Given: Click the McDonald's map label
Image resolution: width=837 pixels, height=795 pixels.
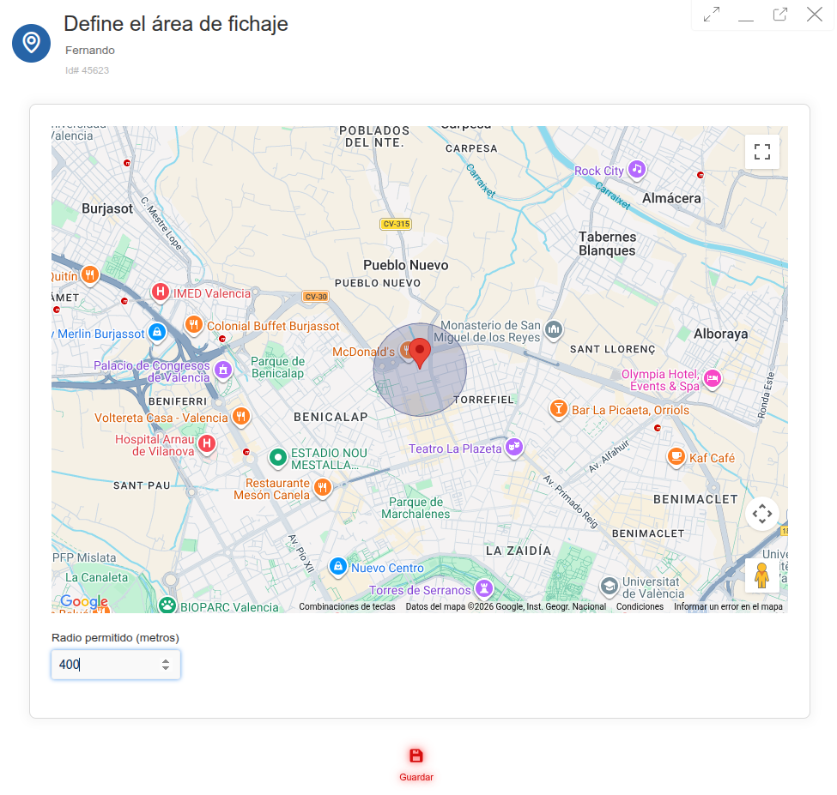Looking at the screenshot, I should pyautogui.click(x=363, y=352).
